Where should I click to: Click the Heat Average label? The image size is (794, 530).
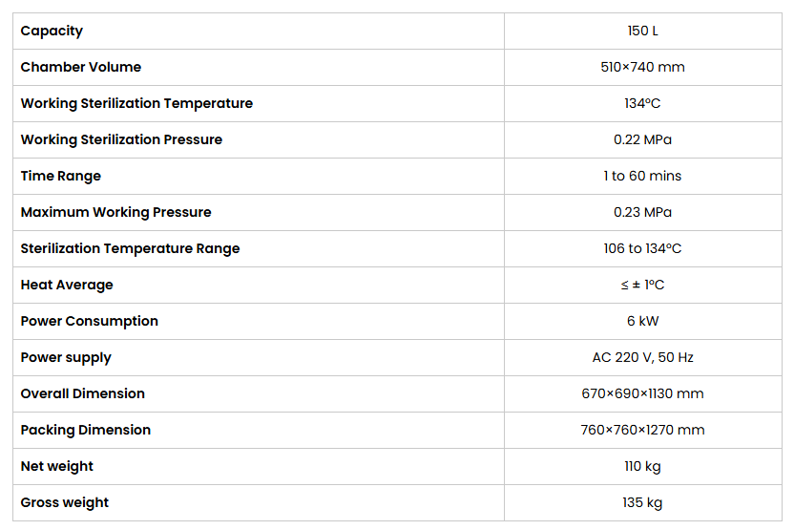click(67, 286)
